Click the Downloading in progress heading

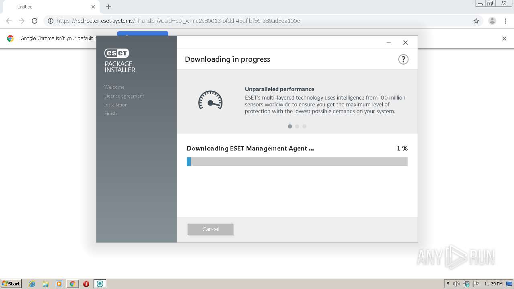click(227, 59)
